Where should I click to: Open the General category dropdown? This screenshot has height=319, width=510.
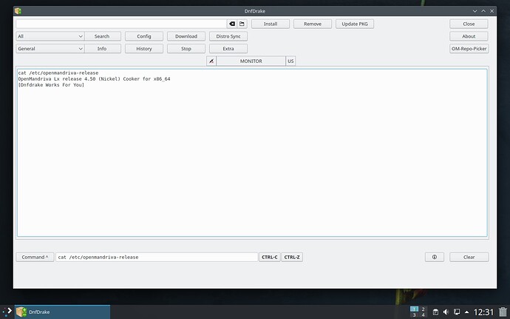[x=50, y=49]
